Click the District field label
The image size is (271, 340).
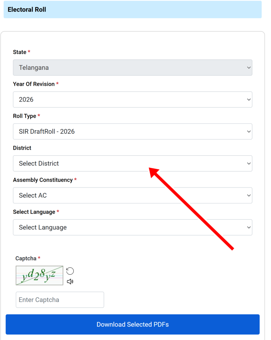(x=22, y=148)
